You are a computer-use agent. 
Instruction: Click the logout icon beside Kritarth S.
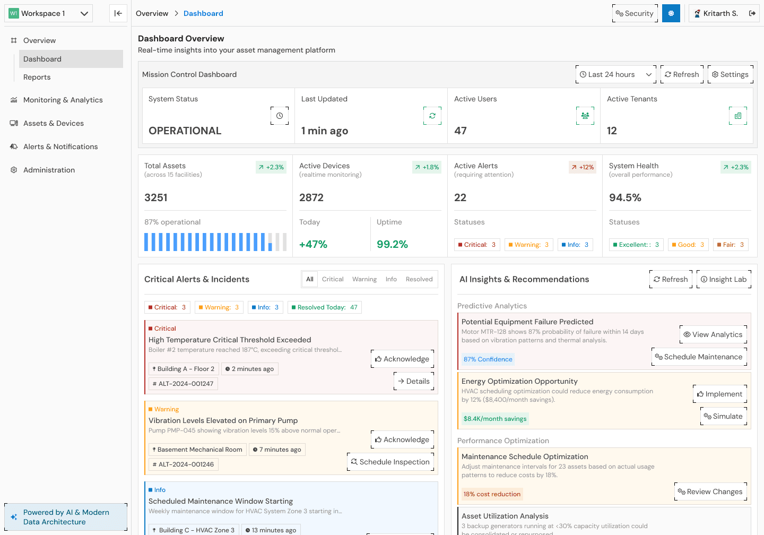click(752, 13)
